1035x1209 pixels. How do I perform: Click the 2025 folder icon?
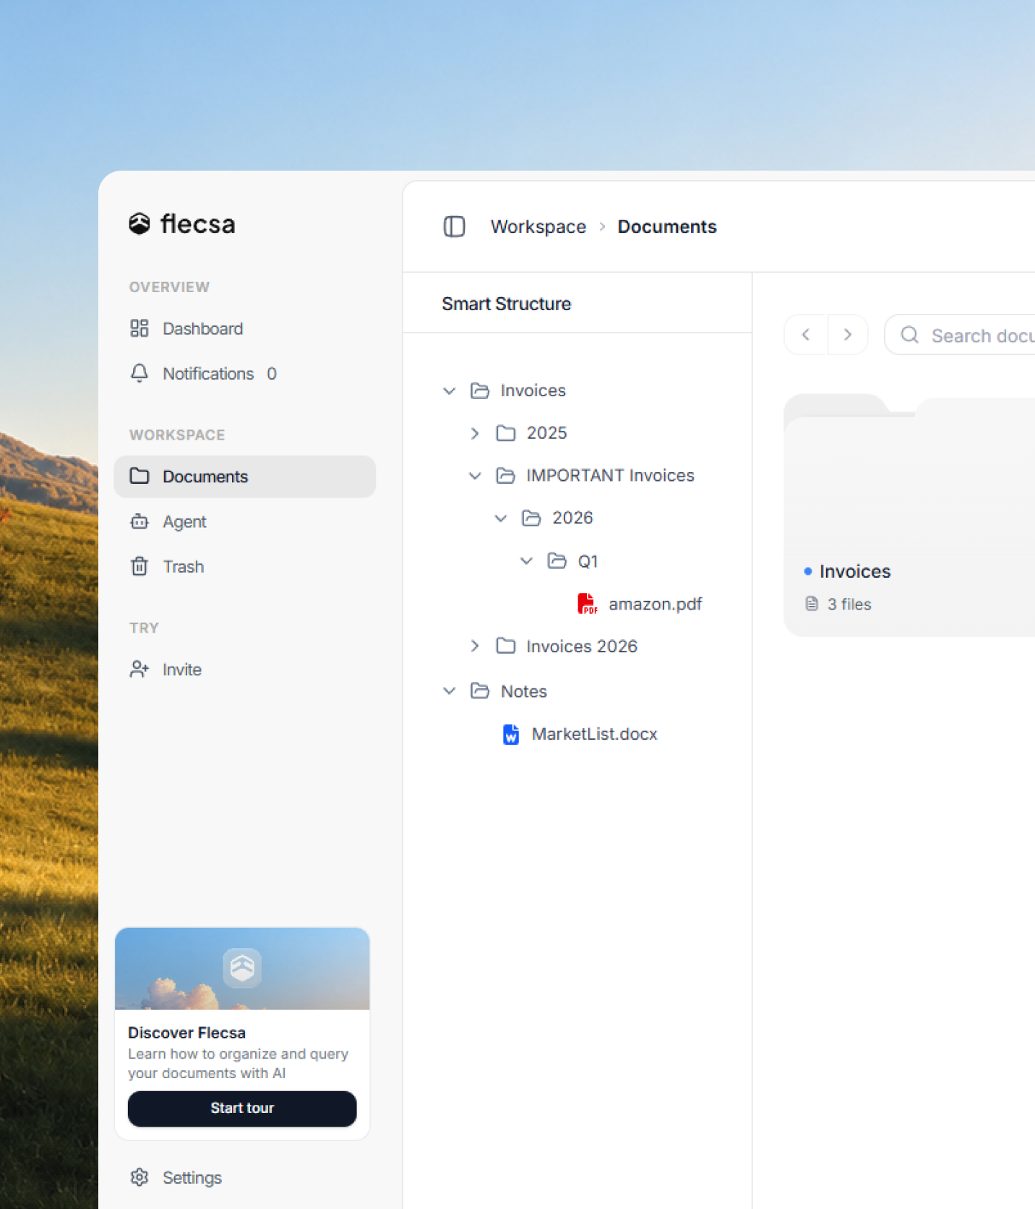click(x=506, y=432)
